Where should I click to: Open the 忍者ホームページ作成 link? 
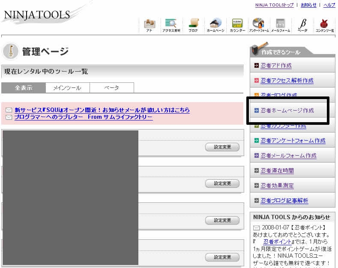click(x=287, y=111)
